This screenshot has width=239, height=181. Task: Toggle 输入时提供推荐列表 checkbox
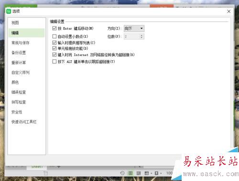click(x=54, y=43)
